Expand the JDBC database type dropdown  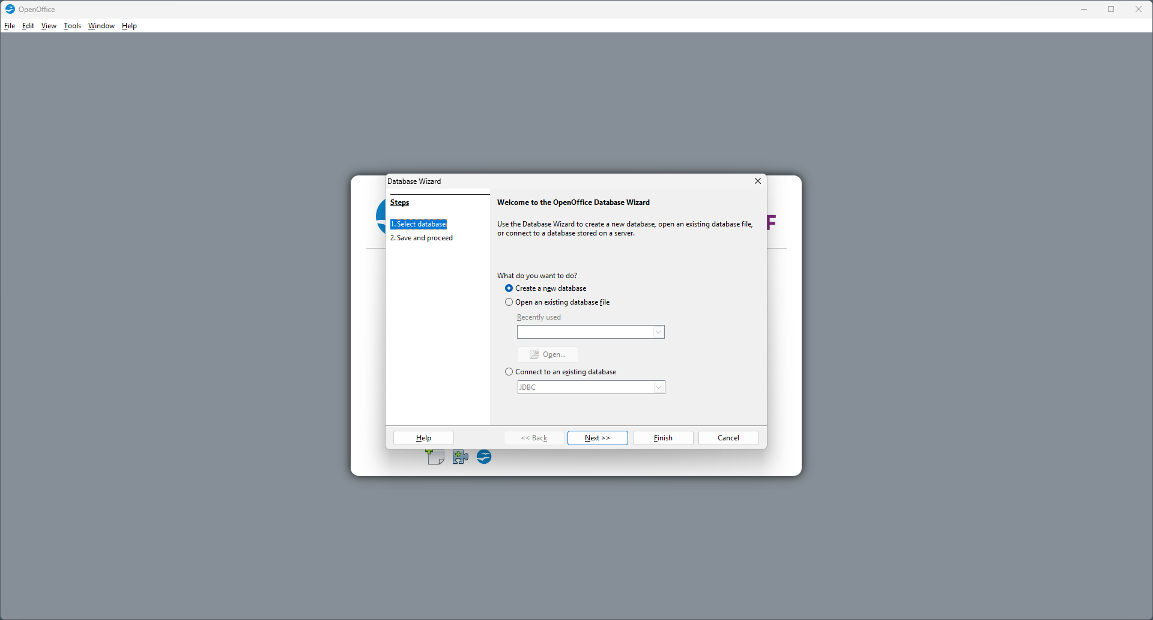coord(659,387)
